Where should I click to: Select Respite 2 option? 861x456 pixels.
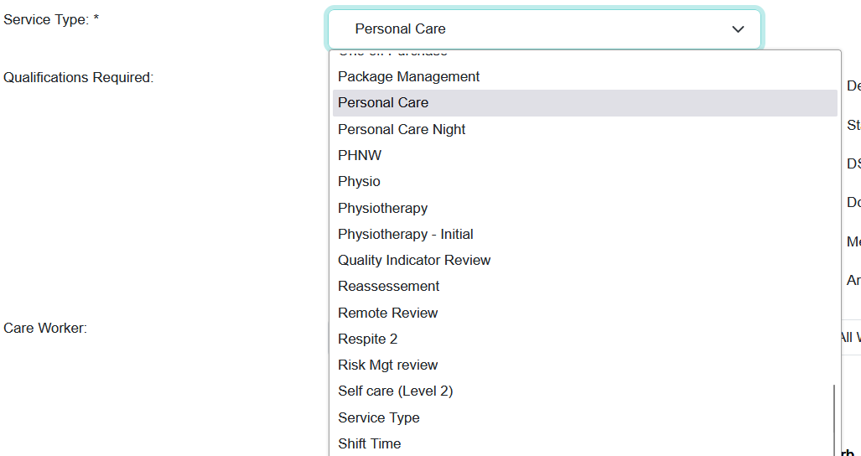coord(368,339)
